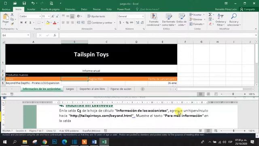Select column C header
259x146 pixels.
pos(106,42)
